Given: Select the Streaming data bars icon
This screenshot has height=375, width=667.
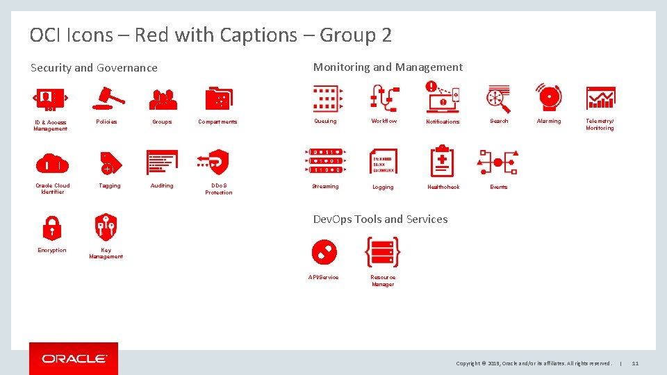Looking at the screenshot, I should coord(325,160).
